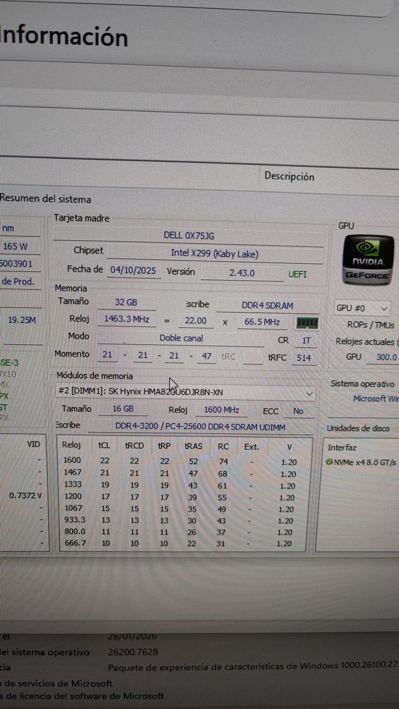
Task: Click the UEFI label
Action: (297, 274)
